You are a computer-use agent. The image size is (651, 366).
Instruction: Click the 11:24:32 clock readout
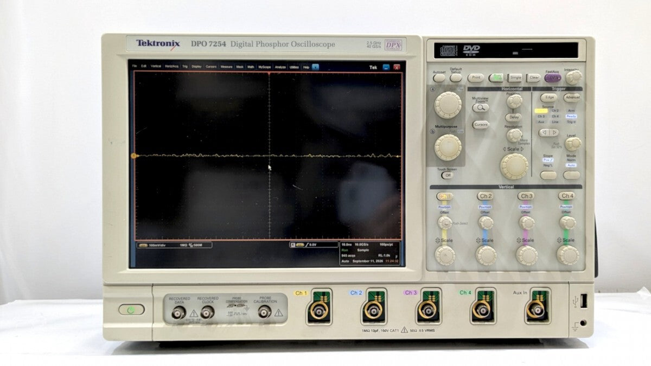pyautogui.click(x=392, y=261)
